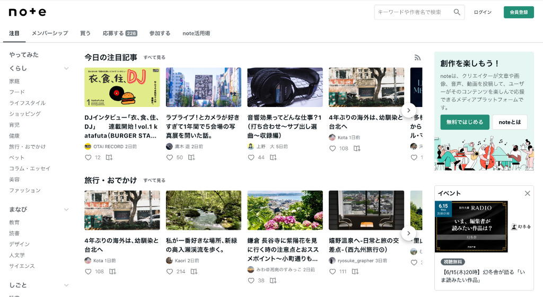Screen dimensions: 543x297
Task: Click the noteとは button
Action: tap(510, 122)
